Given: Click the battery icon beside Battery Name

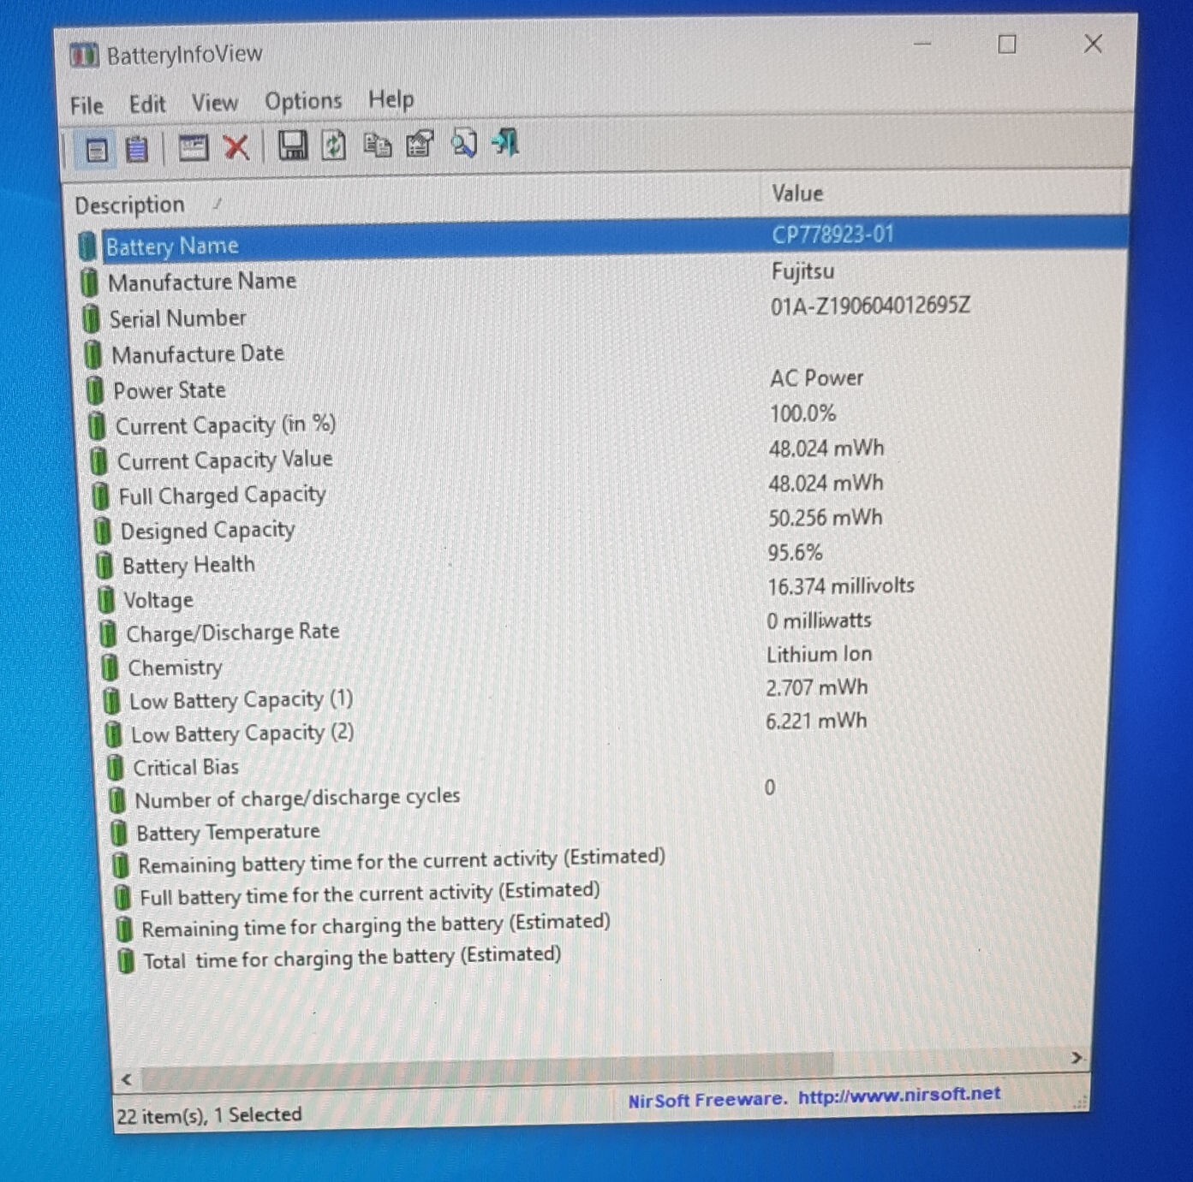Looking at the screenshot, I should [x=86, y=246].
